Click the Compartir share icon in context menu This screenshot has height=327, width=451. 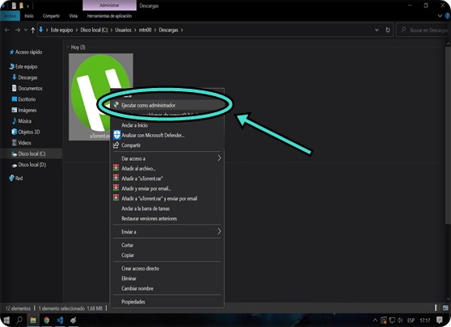[x=116, y=145]
